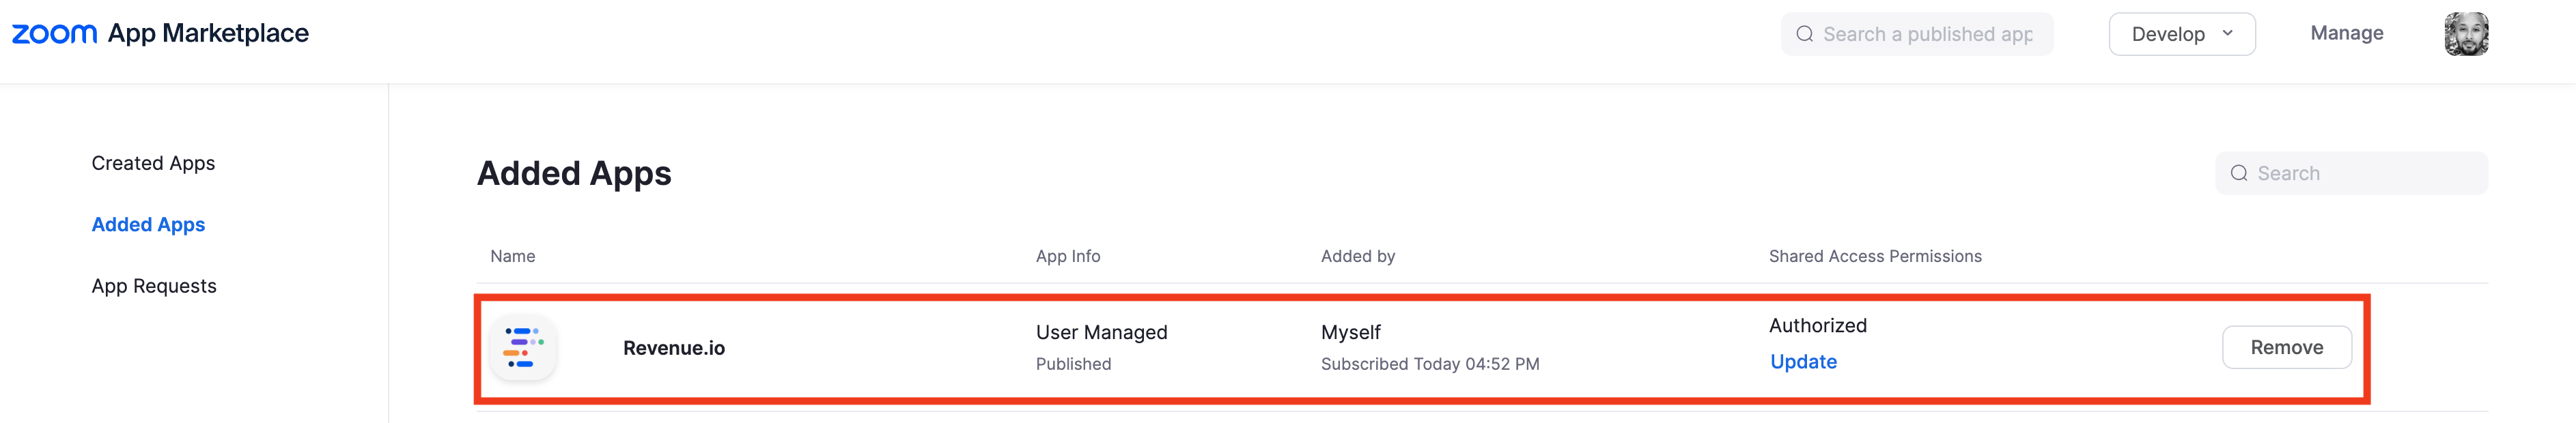This screenshot has width=2576, height=423.
Task: Expand the Develop dropdown
Action: [2181, 34]
